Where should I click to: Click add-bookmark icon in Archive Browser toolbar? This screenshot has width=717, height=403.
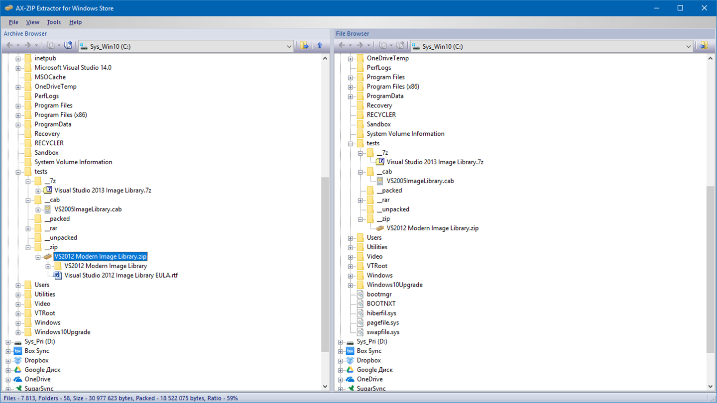pyautogui.click(x=68, y=46)
